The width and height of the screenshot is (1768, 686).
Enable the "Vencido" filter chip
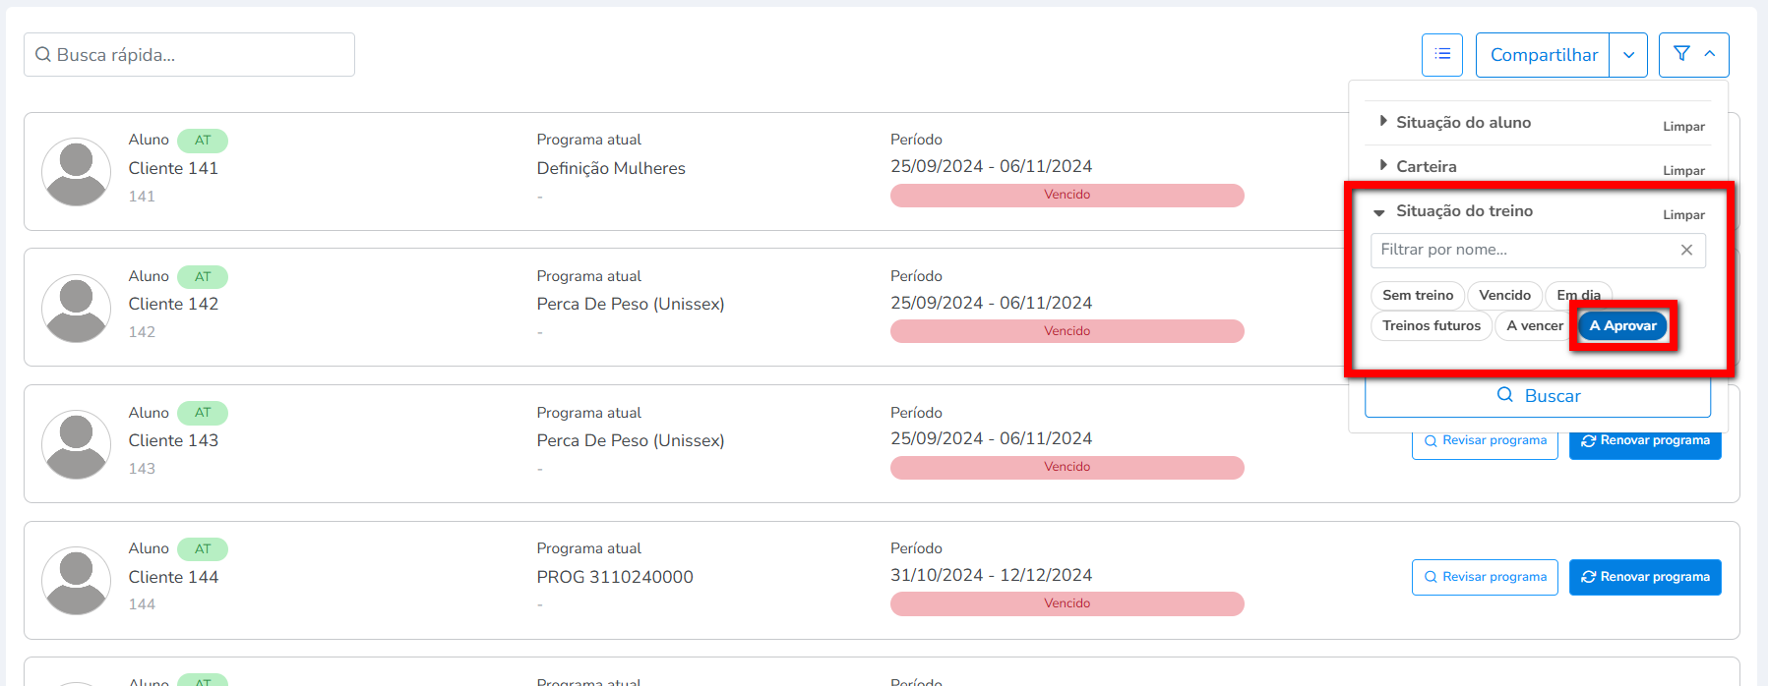pos(1504,295)
